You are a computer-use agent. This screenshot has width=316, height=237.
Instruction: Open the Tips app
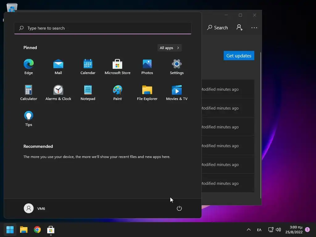tap(29, 119)
